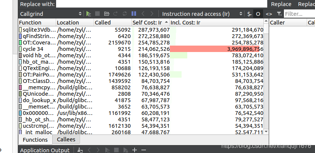Click the scroll down arrow of the function list
Screen dimensions: 315x153
pos(266,132)
